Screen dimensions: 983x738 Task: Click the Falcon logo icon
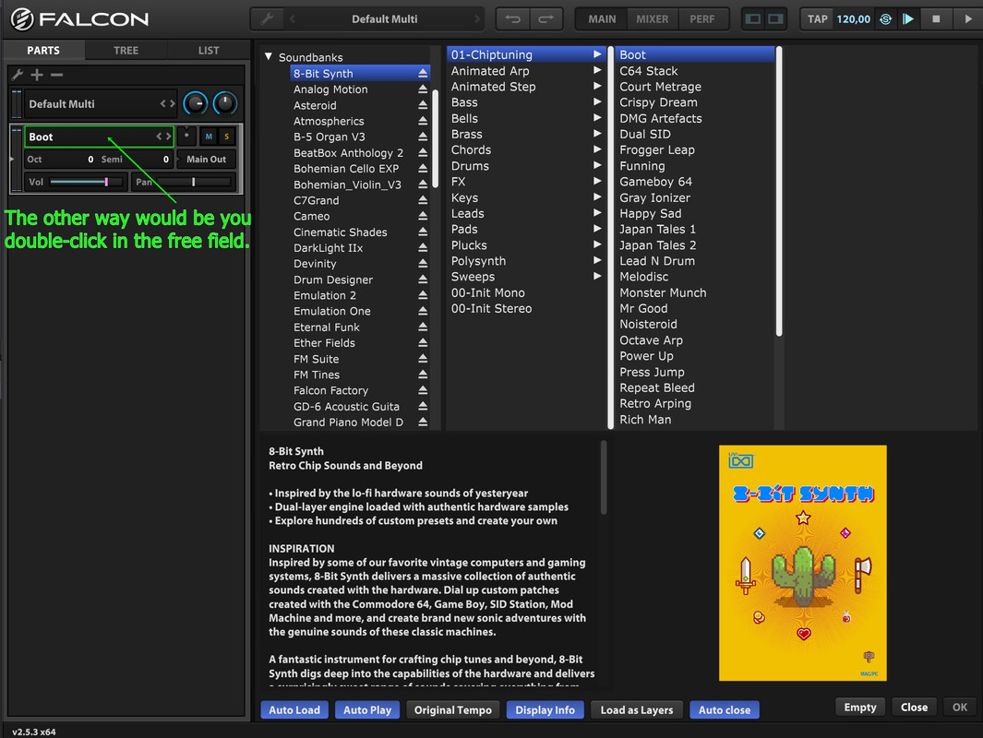(22, 18)
